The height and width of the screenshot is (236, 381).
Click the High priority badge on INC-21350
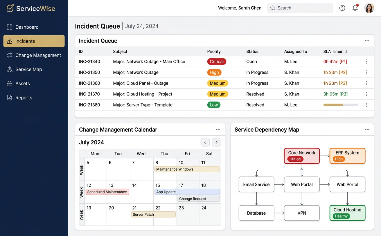click(x=214, y=73)
